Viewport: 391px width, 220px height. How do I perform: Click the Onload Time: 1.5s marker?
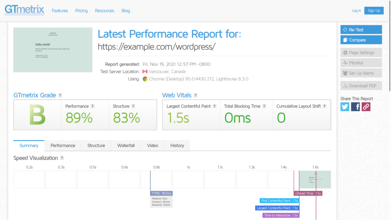308,193
